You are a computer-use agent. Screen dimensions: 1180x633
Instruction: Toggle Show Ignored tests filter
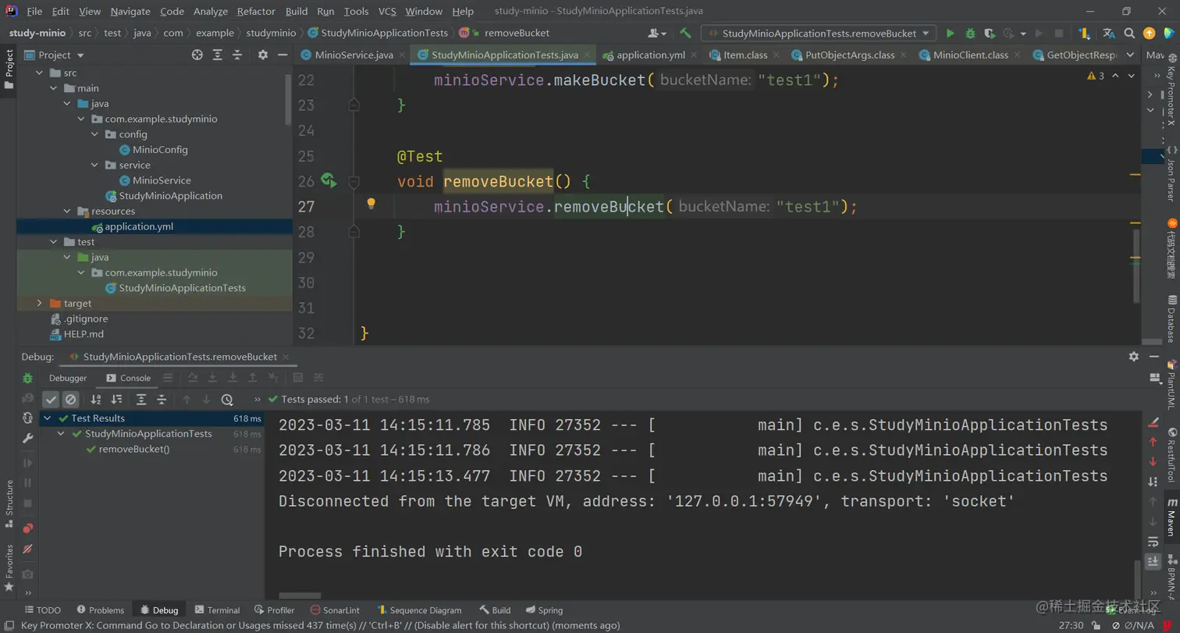point(70,400)
